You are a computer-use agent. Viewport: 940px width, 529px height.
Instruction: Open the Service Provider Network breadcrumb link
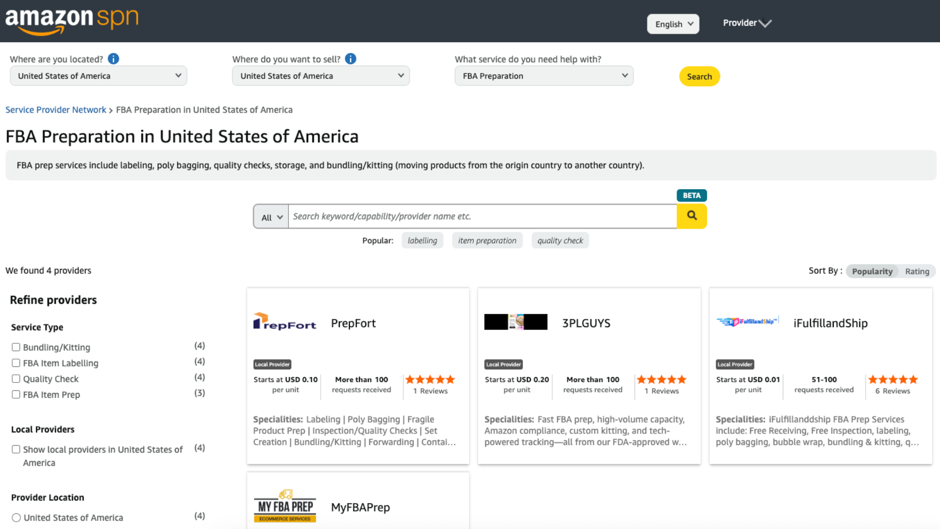(x=55, y=109)
